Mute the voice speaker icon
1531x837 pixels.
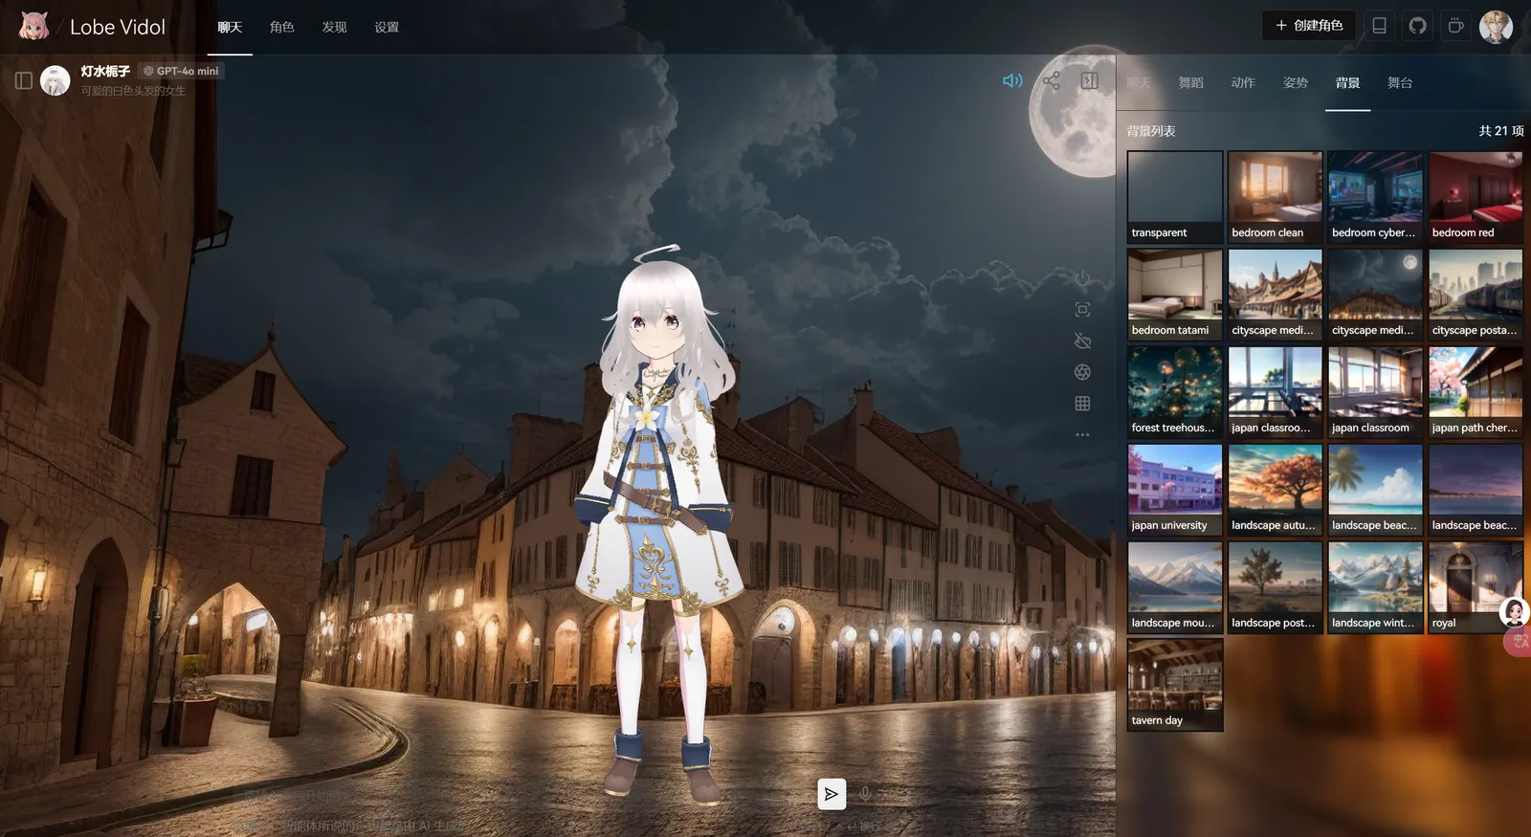tap(1012, 80)
